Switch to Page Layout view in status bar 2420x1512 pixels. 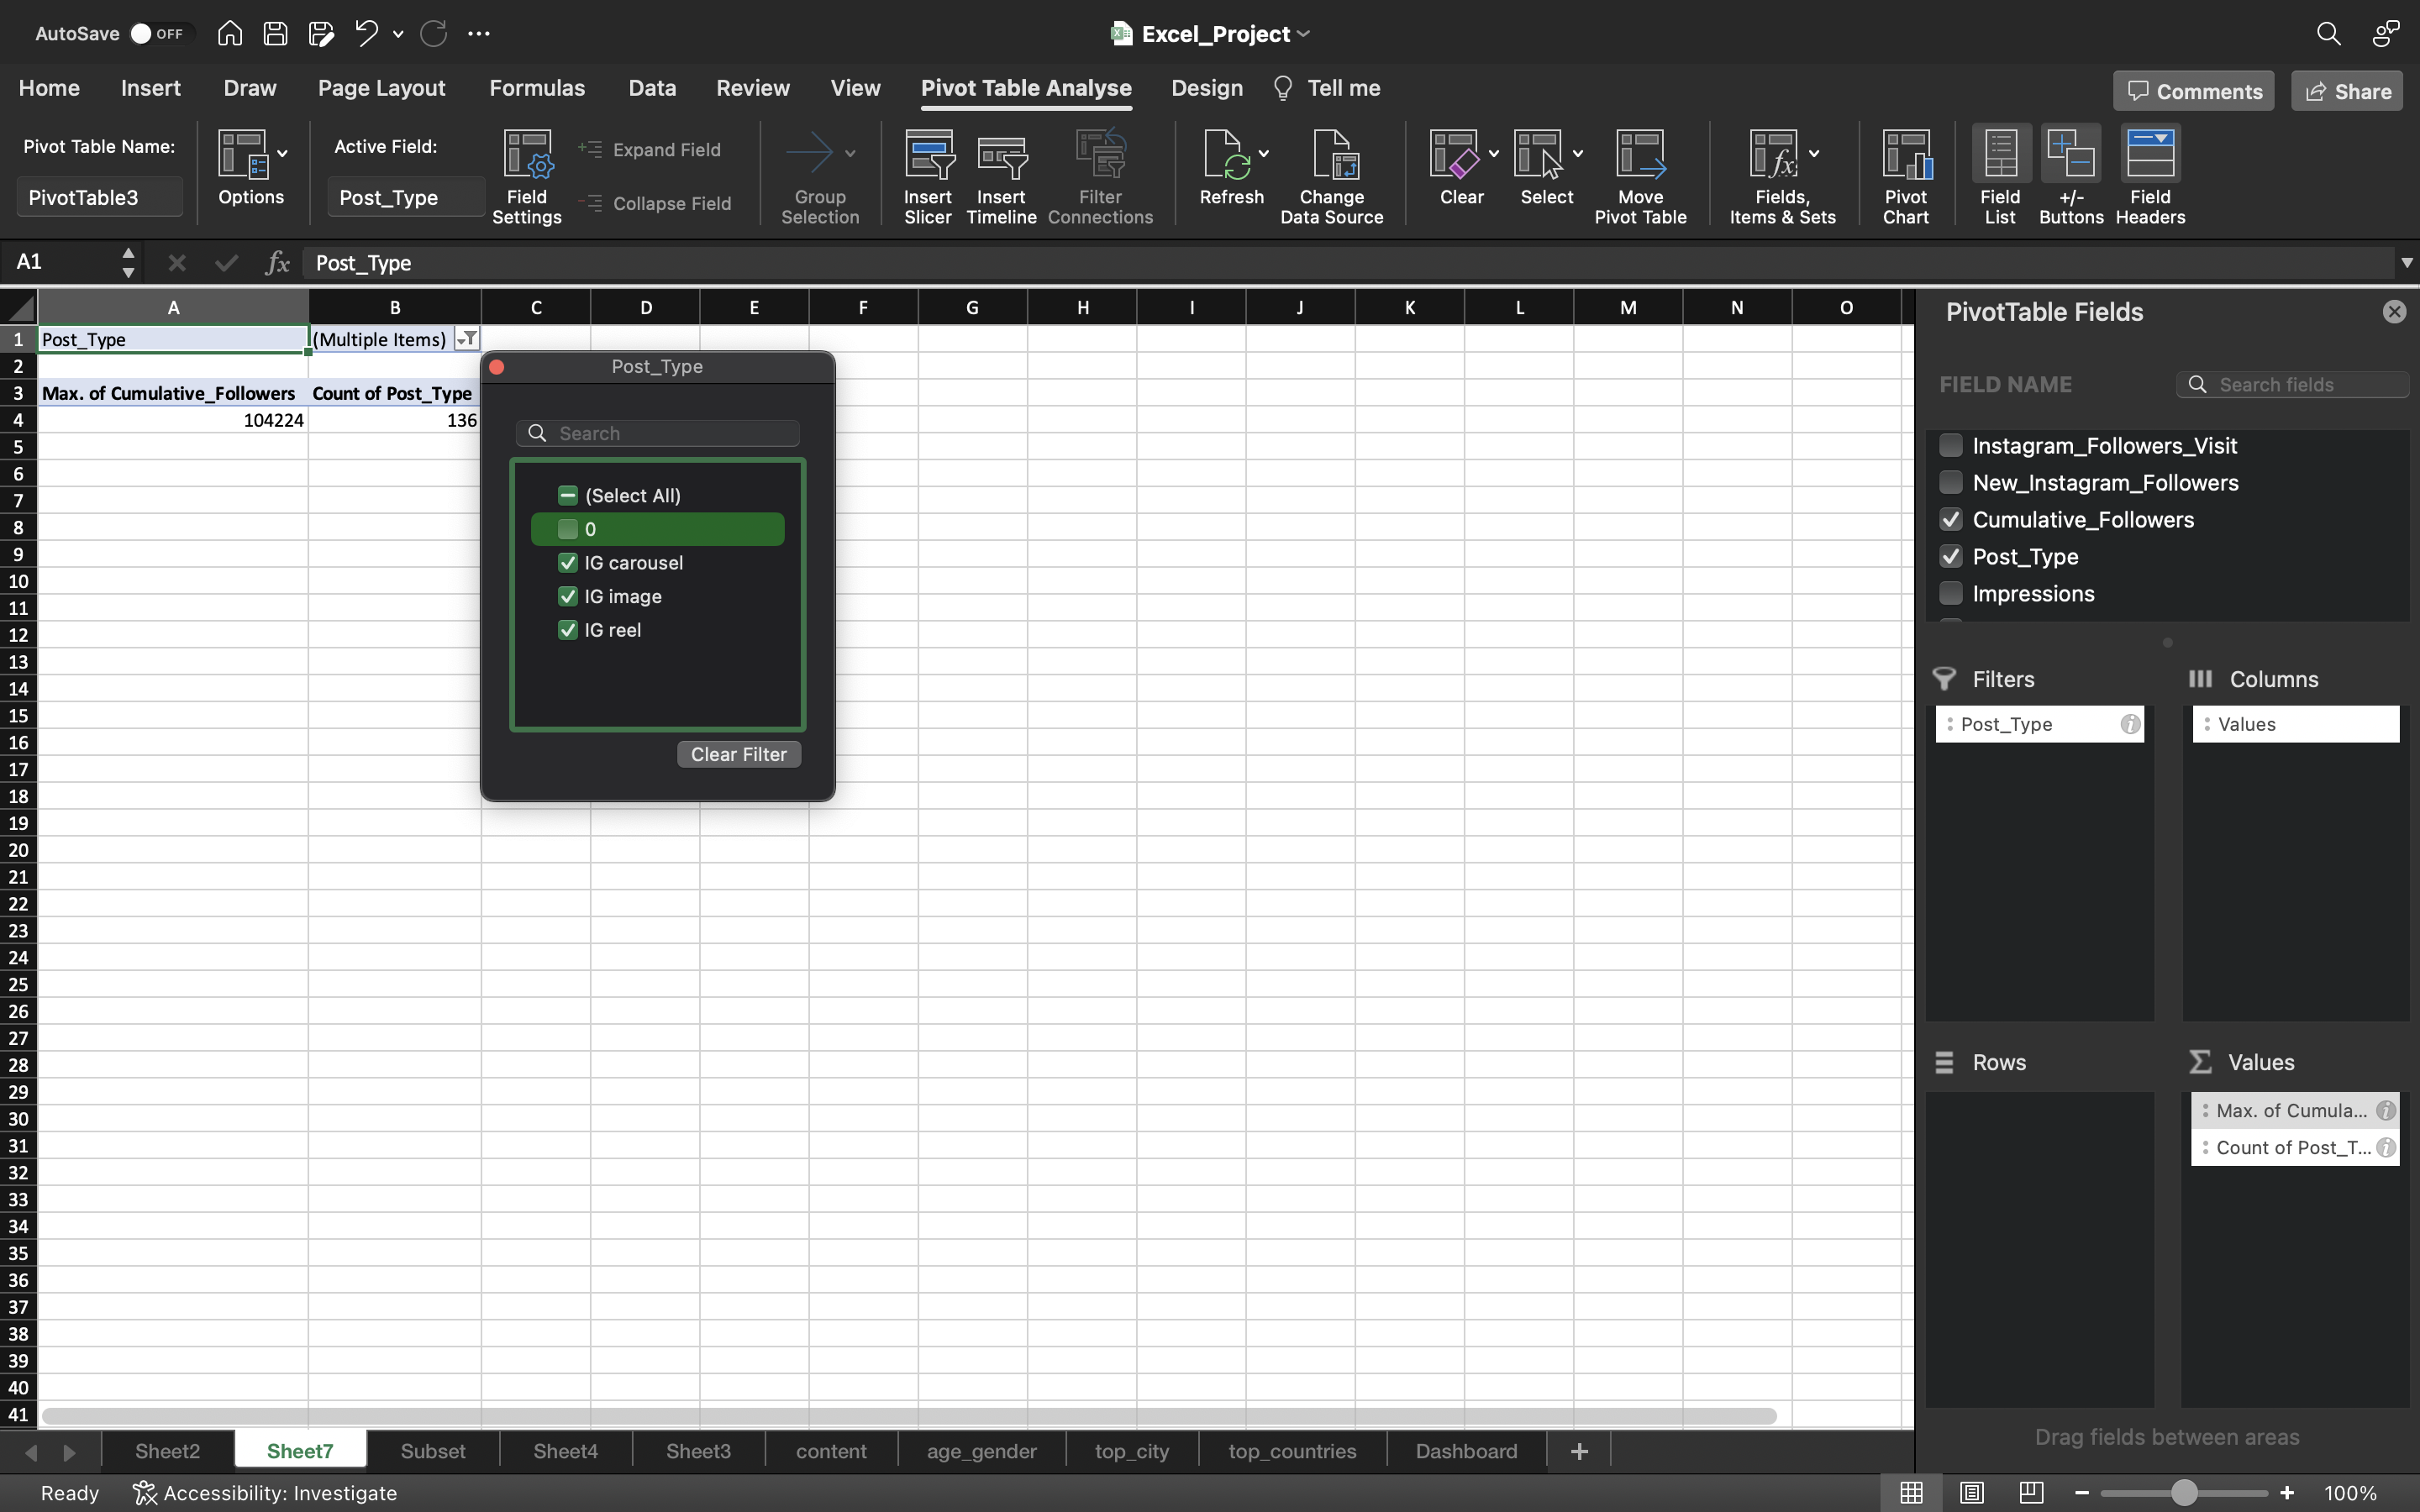tap(1971, 1493)
